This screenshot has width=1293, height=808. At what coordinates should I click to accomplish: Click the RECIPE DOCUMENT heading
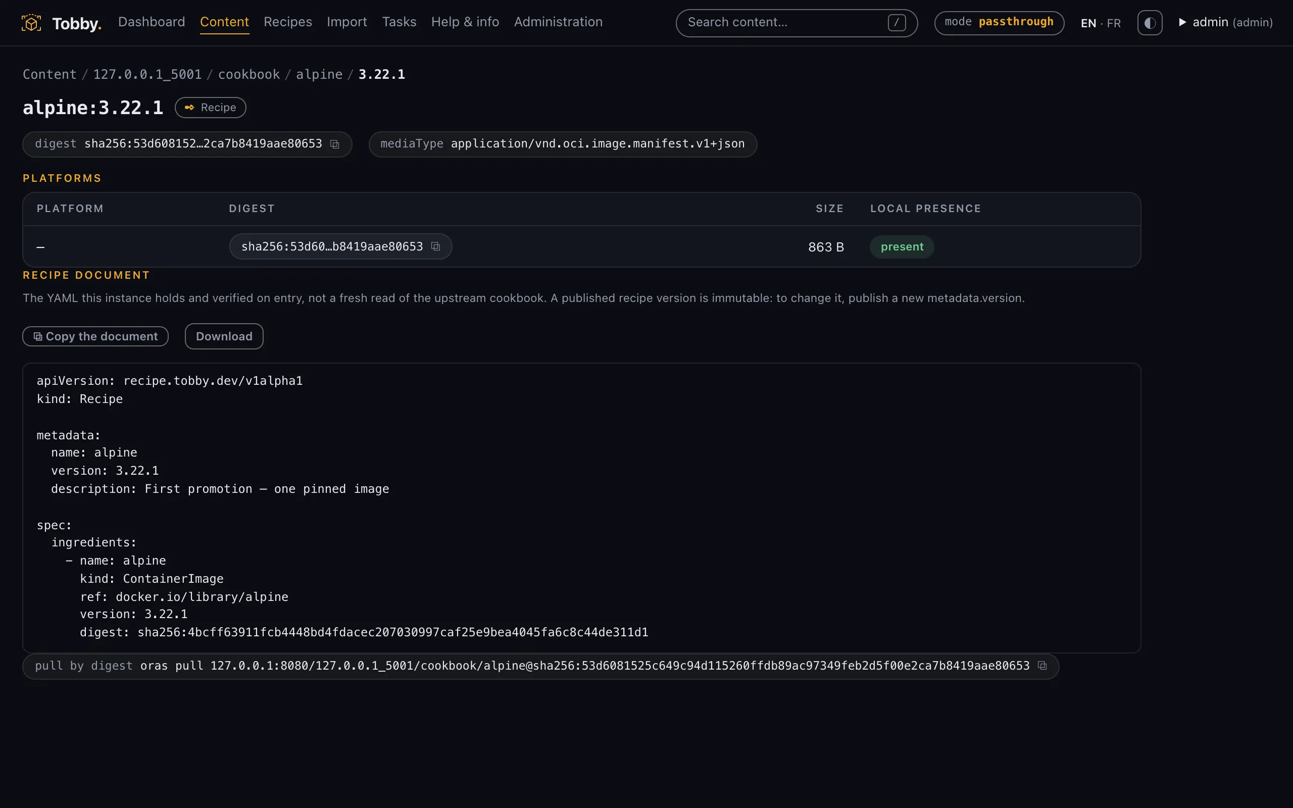(86, 275)
